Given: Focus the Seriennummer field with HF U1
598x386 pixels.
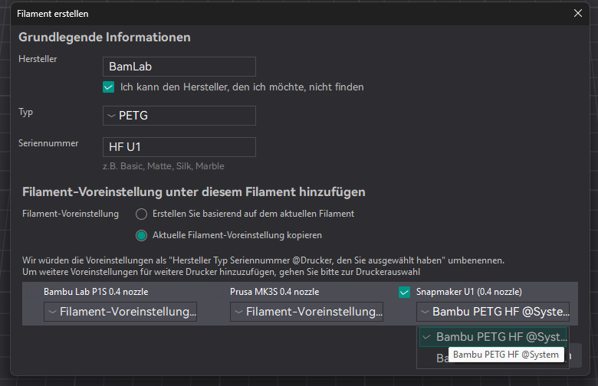Looking at the screenshot, I should point(179,147).
